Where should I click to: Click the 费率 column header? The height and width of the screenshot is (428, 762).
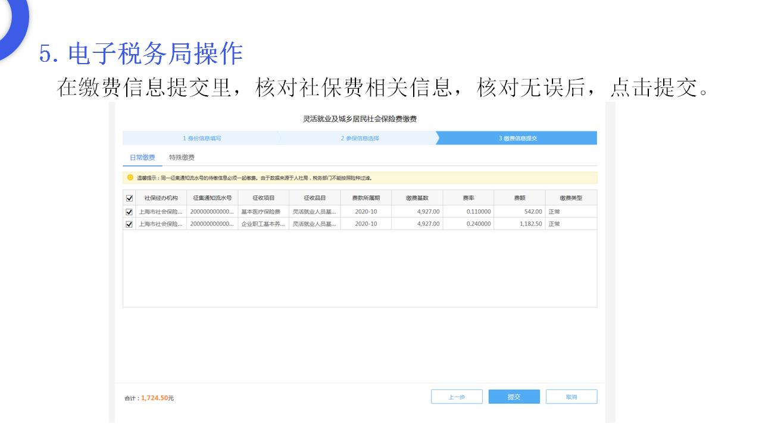point(468,198)
